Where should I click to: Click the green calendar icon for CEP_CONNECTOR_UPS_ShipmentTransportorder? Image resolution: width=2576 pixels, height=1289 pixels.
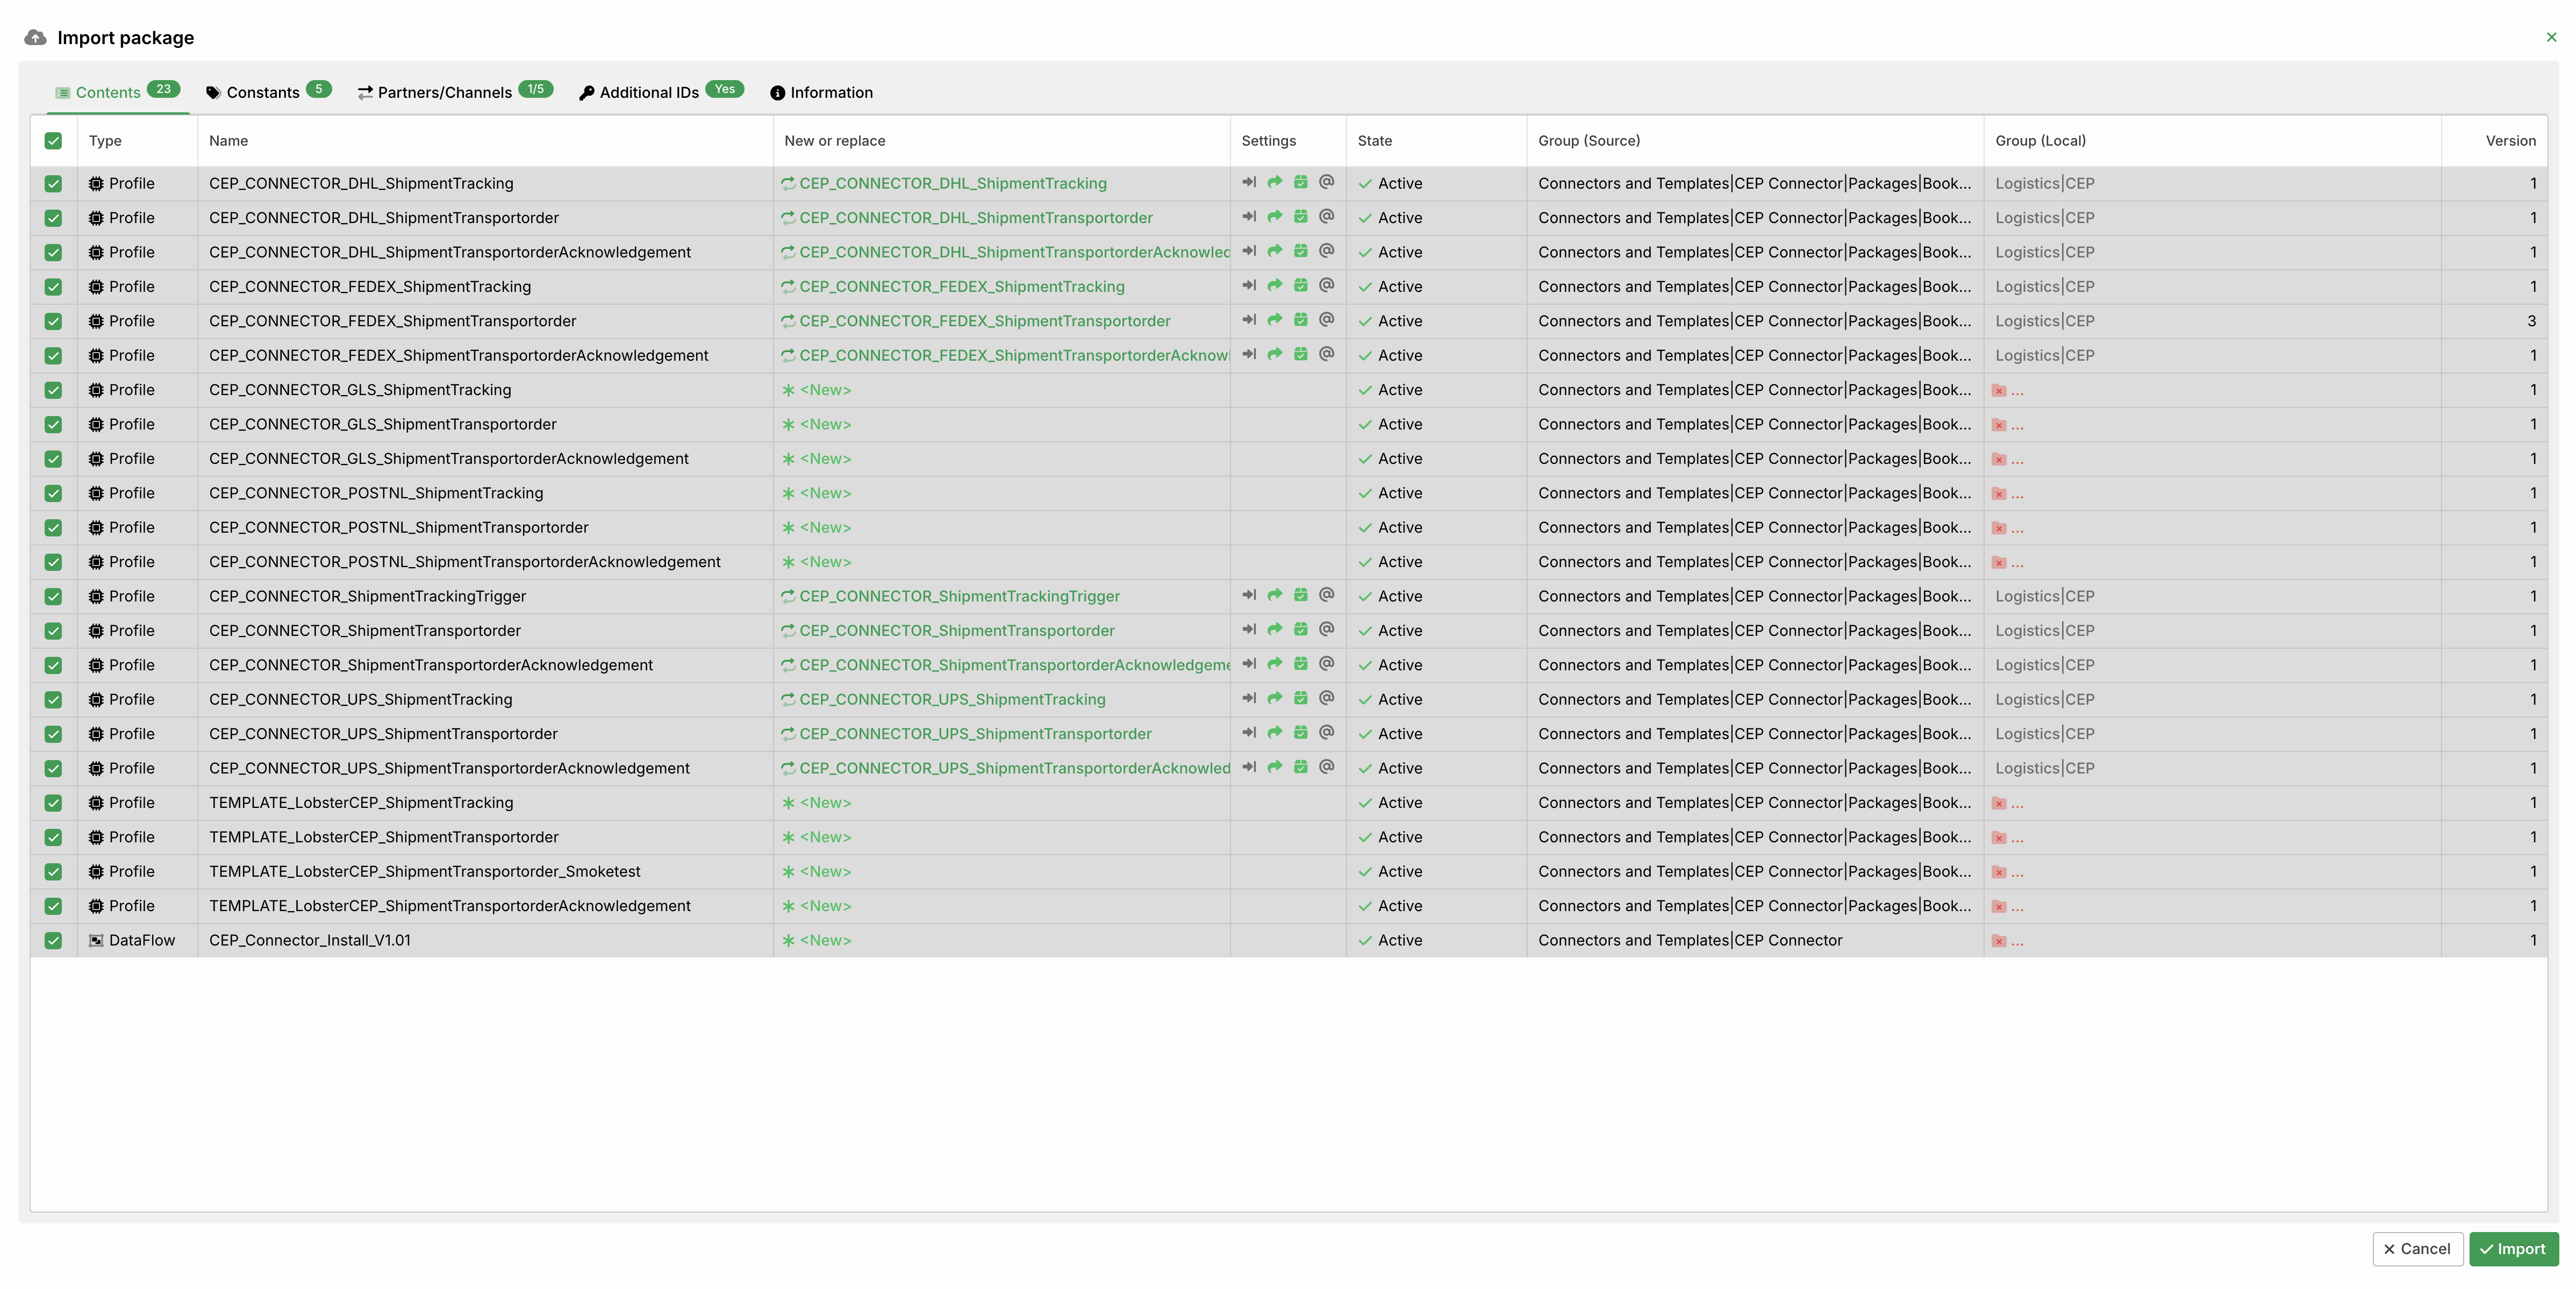pos(1301,733)
